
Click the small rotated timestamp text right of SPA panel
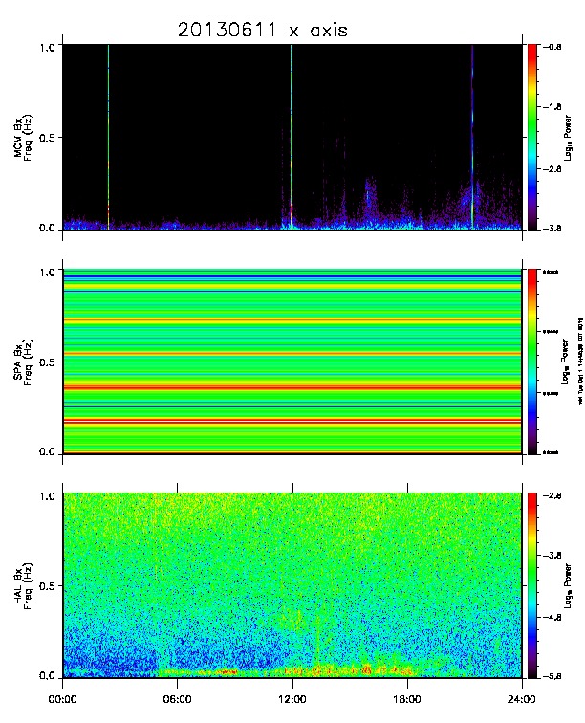click(580, 361)
